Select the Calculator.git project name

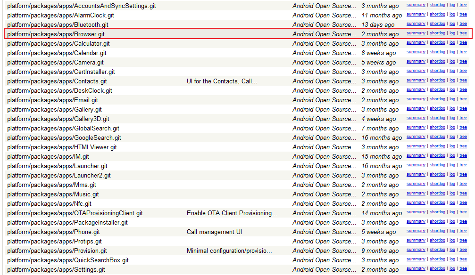tap(58, 44)
